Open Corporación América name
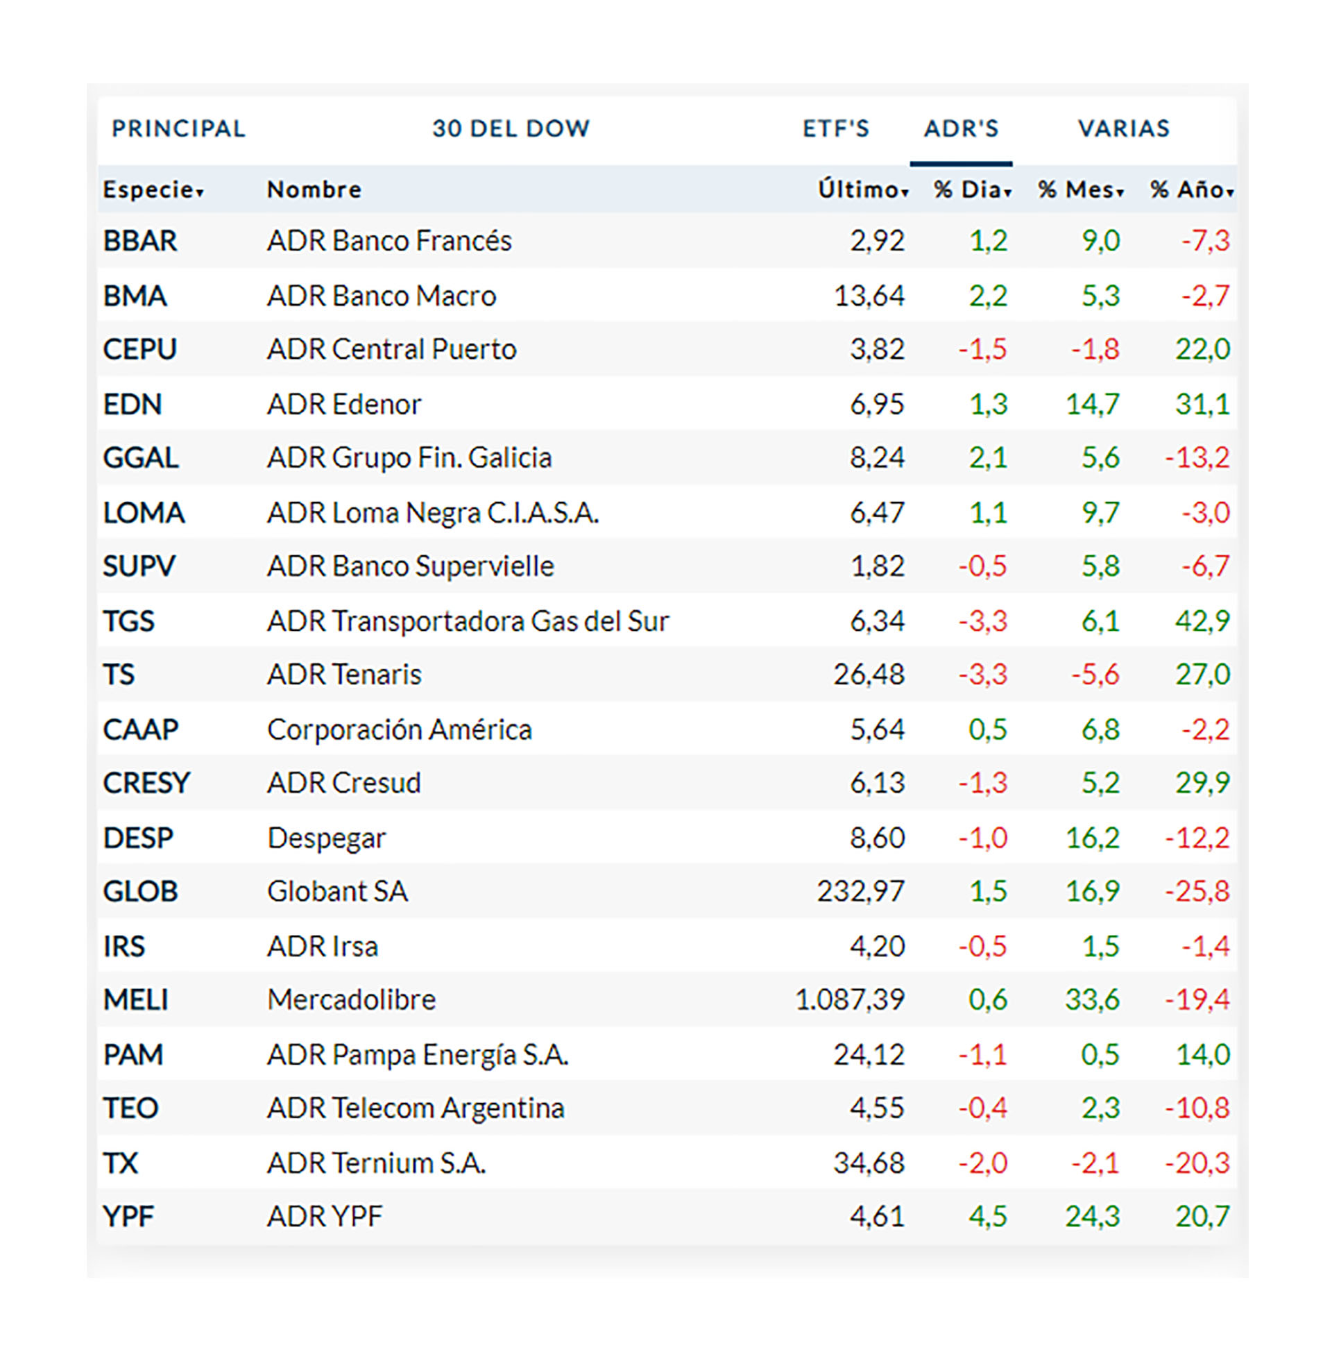This screenshot has height=1350, width=1332. click(x=400, y=730)
